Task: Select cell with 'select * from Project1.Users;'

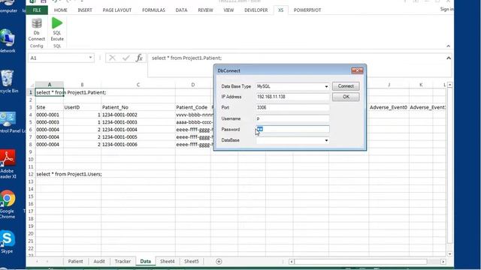Action: click(x=49, y=174)
